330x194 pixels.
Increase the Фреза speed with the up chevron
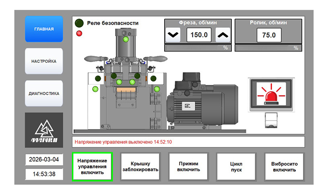tap(223, 35)
